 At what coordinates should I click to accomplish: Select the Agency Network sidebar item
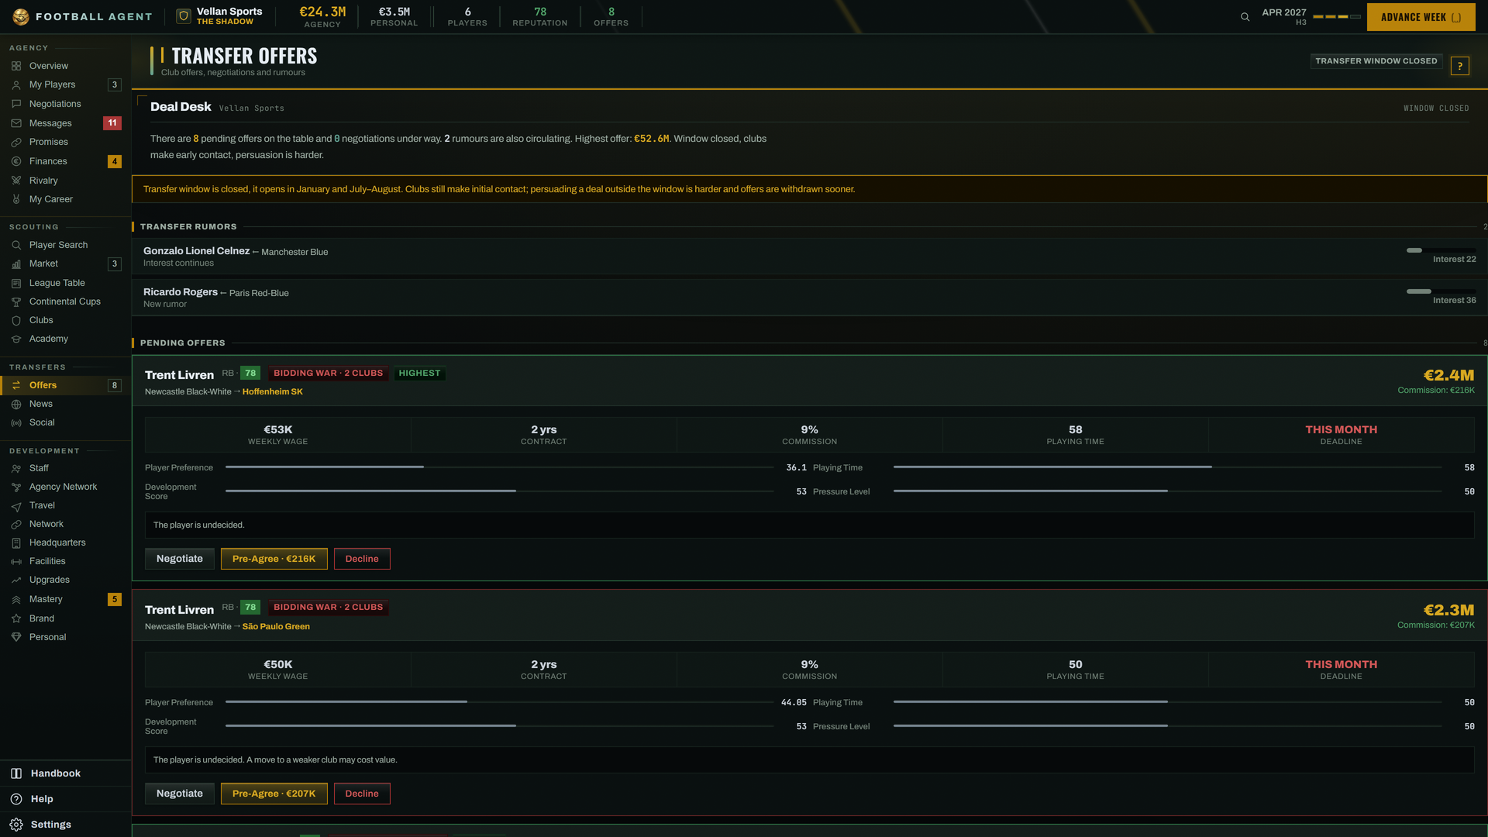(66, 487)
